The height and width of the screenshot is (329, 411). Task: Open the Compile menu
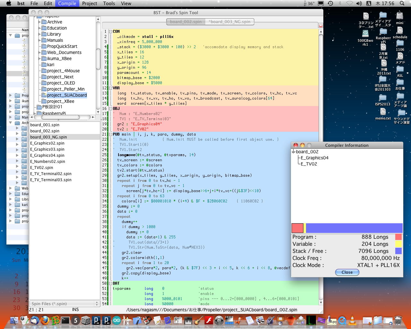67,4
